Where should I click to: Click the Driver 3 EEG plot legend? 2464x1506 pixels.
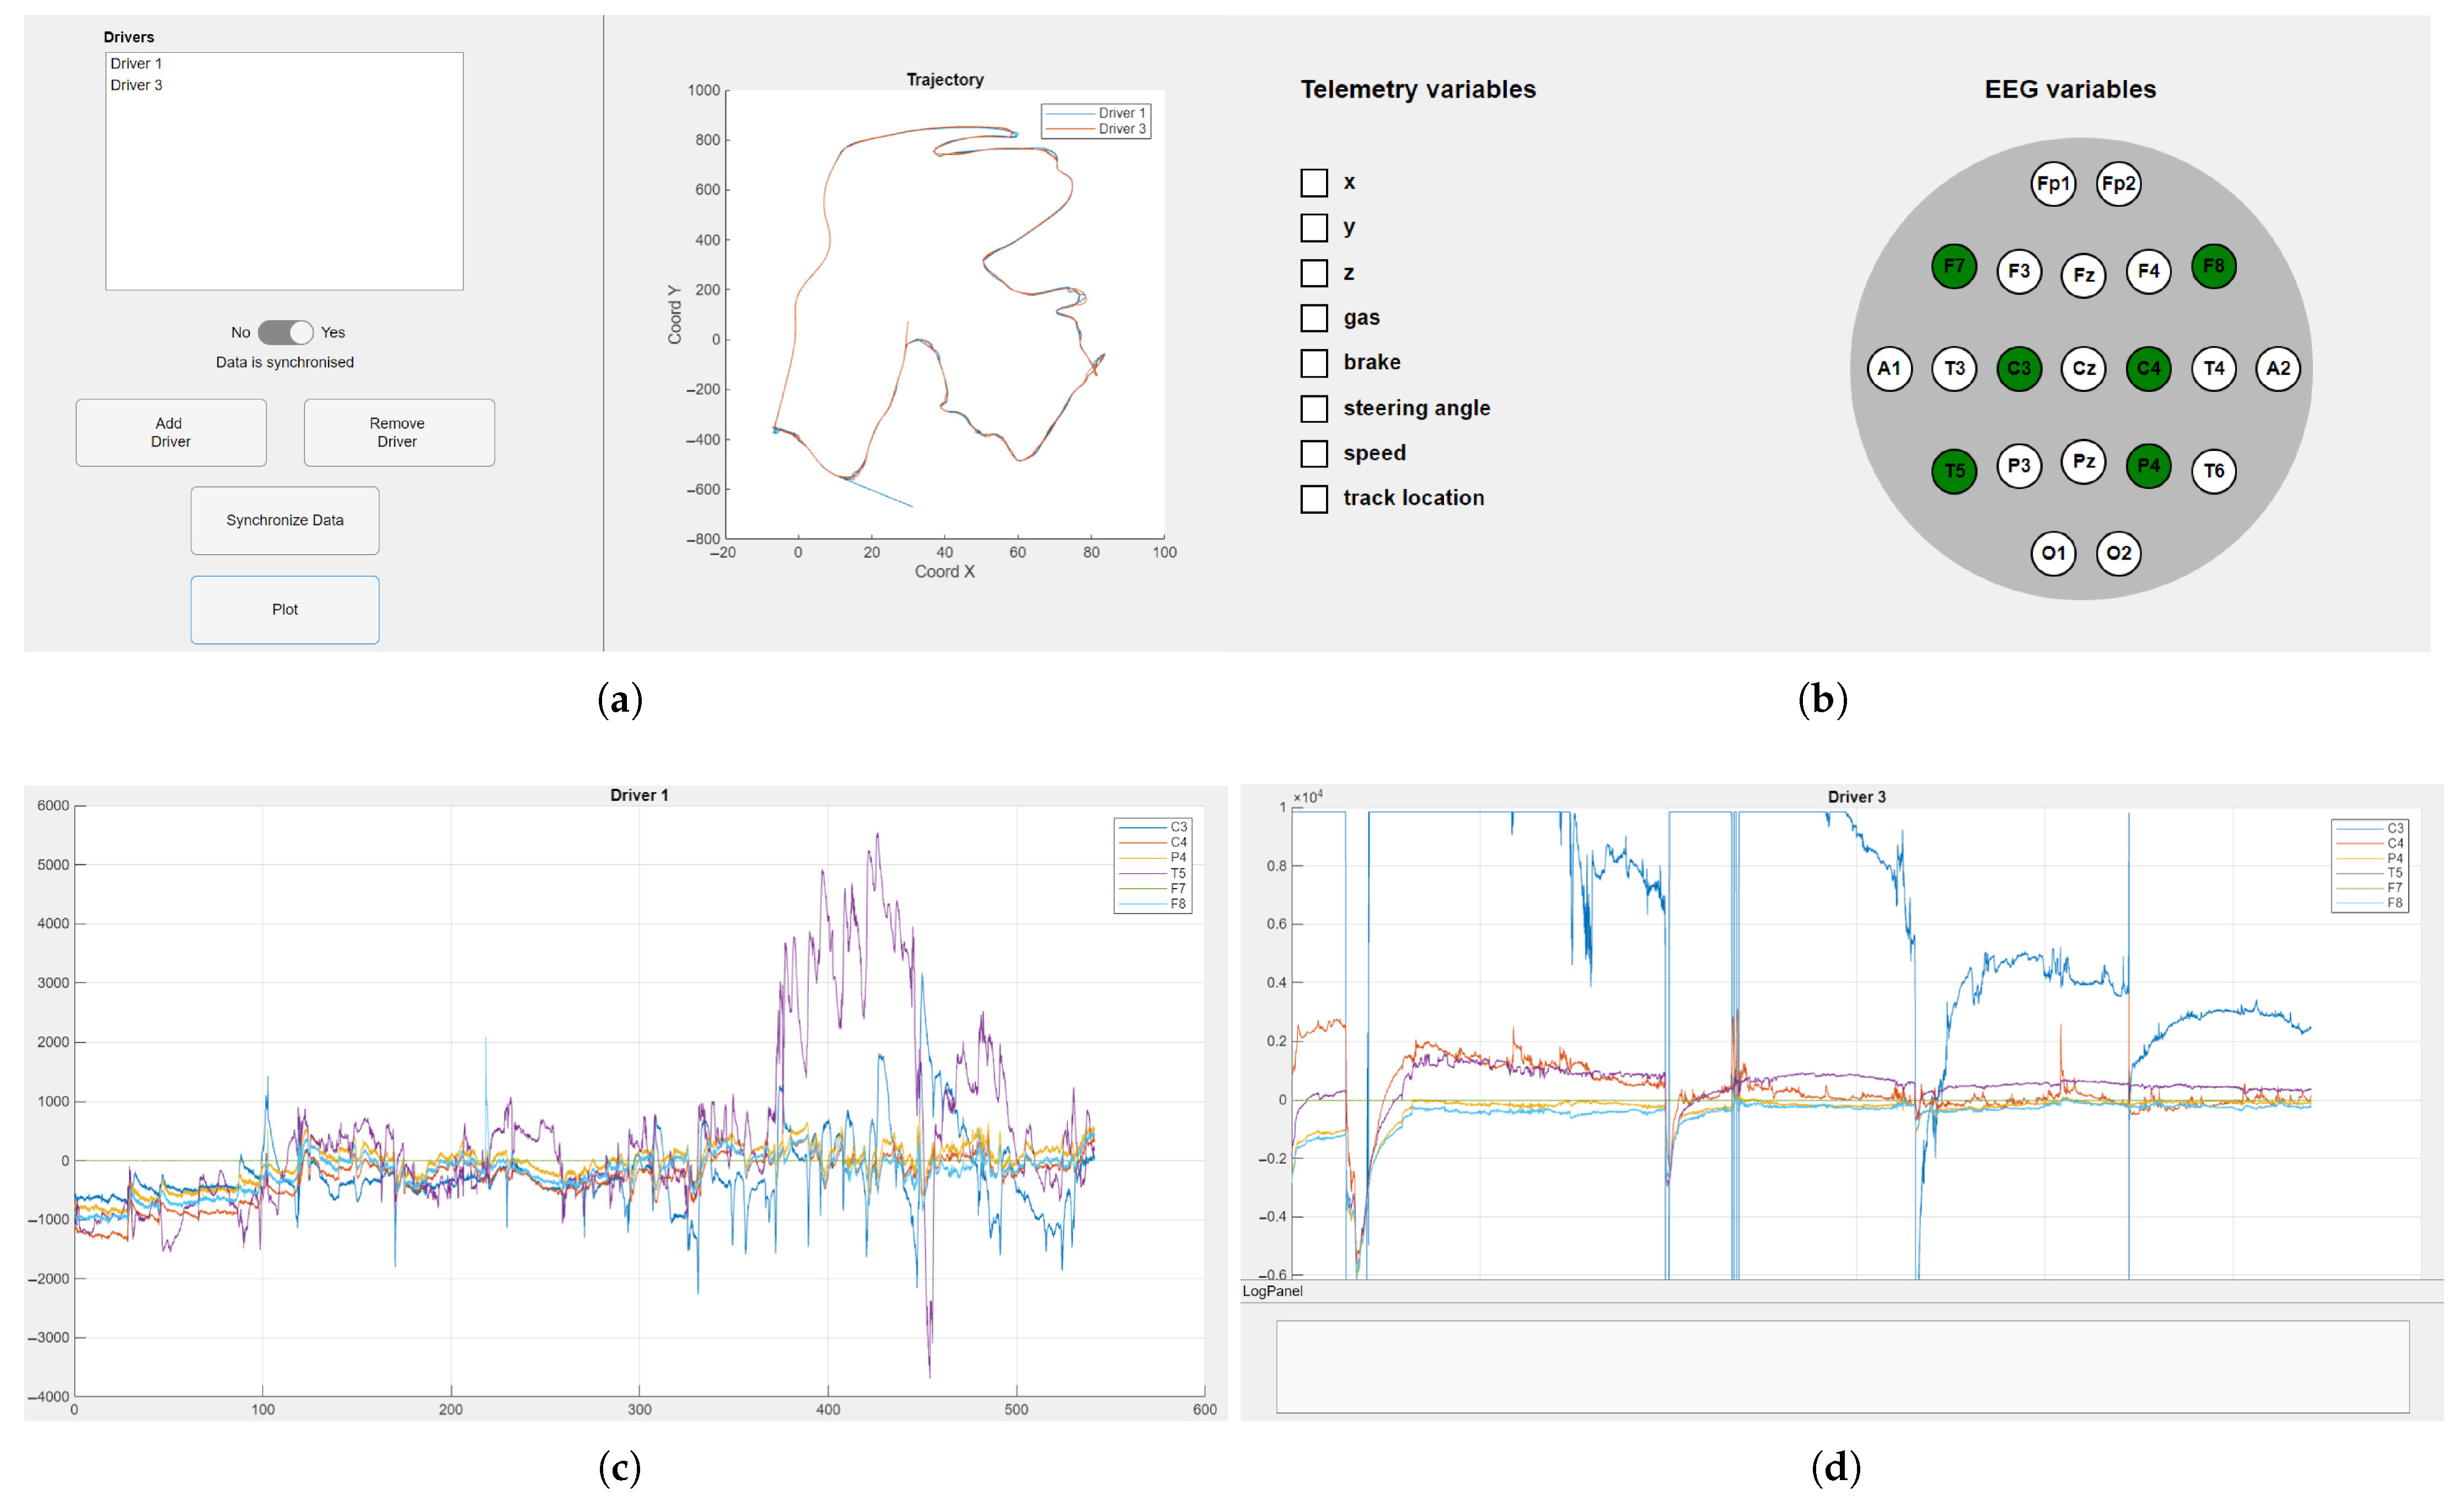[x=2369, y=866]
